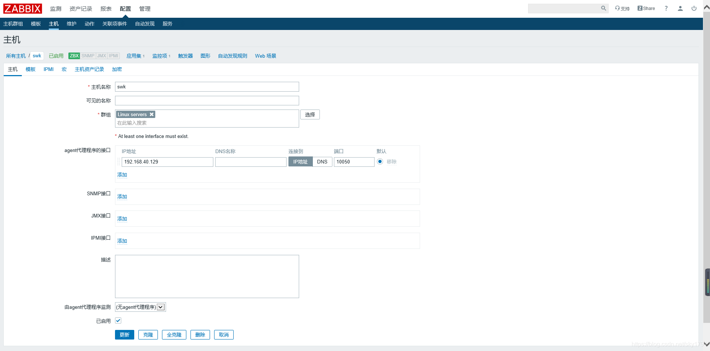Go to Hosts submenu item
Viewport: 710px width, 351px height.
click(54, 24)
